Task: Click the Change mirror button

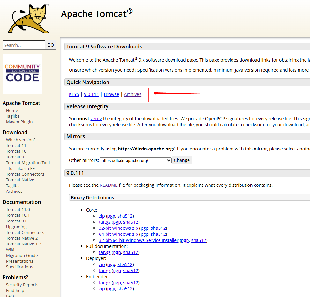Action: [x=182, y=160]
